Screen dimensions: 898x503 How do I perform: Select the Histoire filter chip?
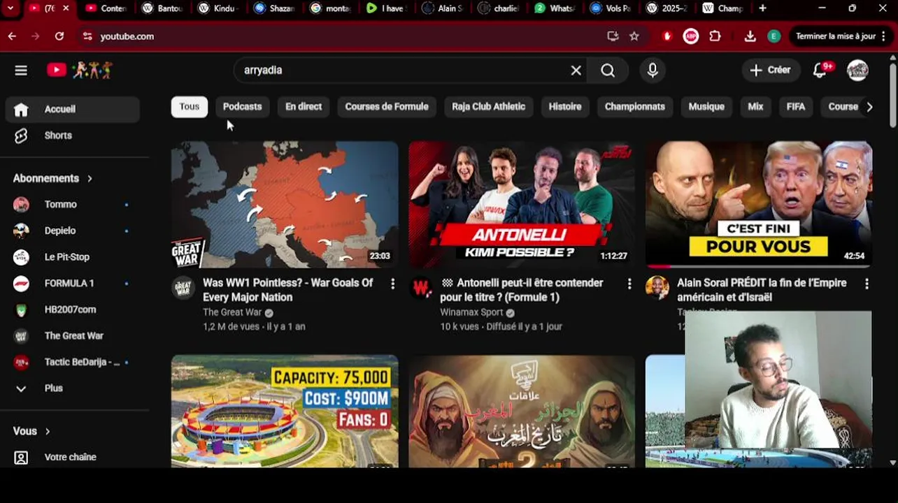tap(565, 107)
